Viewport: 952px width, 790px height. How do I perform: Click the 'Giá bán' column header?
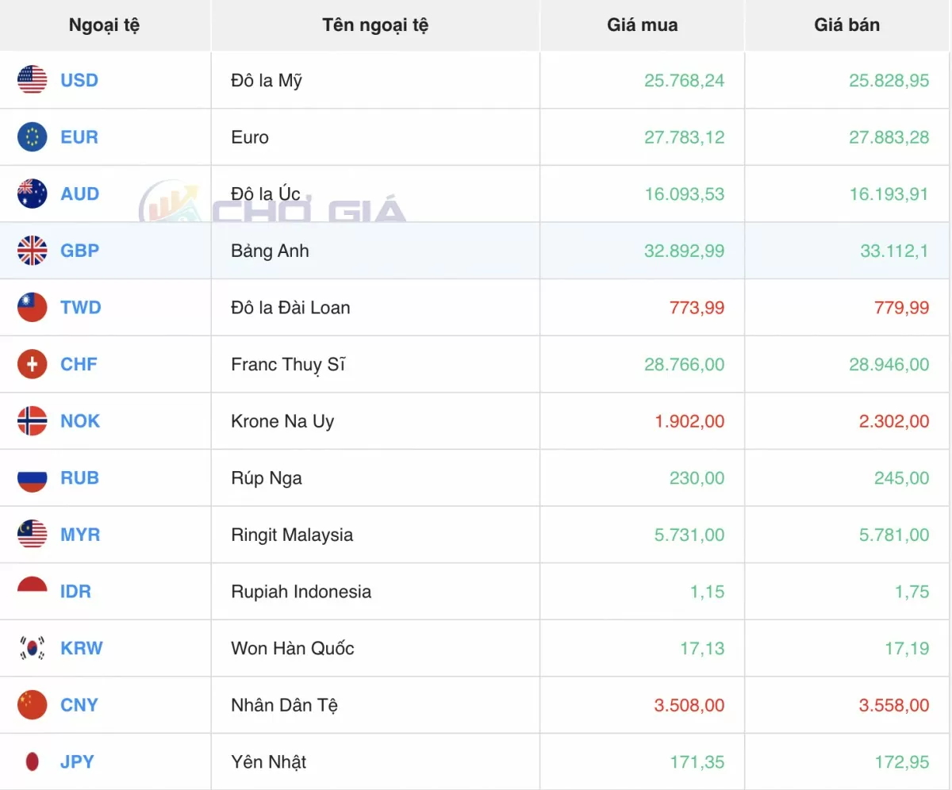pos(846,25)
